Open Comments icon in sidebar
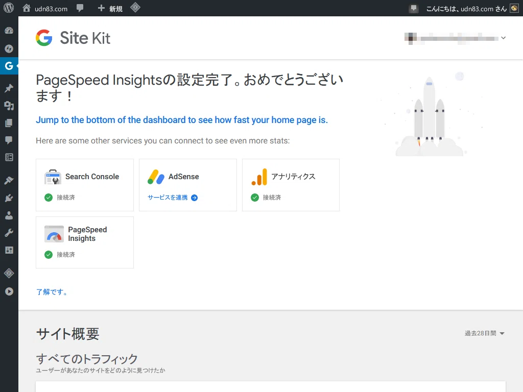This screenshot has height=392, width=523. 9,140
